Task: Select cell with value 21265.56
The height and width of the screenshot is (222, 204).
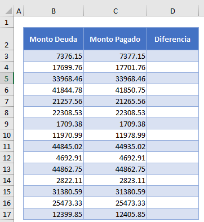Action: (x=115, y=101)
